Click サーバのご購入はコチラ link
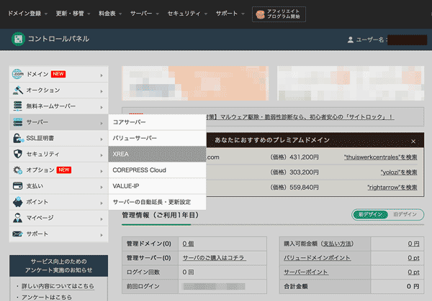 coord(215,258)
